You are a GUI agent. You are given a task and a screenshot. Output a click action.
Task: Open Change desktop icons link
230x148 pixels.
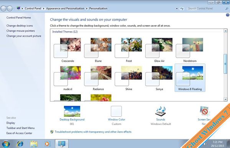point(20,26)
